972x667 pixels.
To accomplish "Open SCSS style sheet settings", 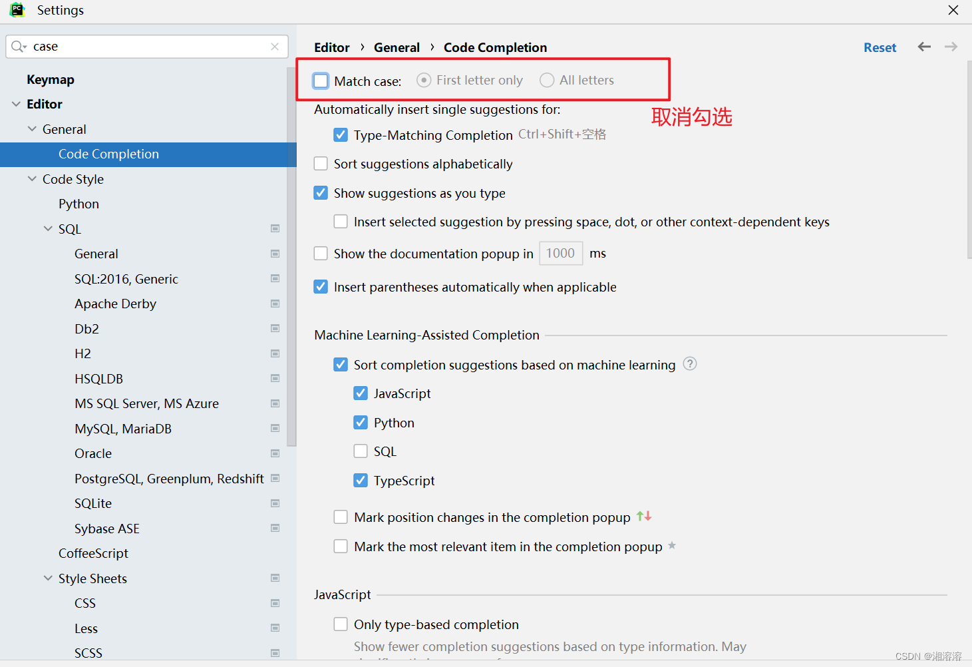I will pyautogui.click(x=88, y=653).
